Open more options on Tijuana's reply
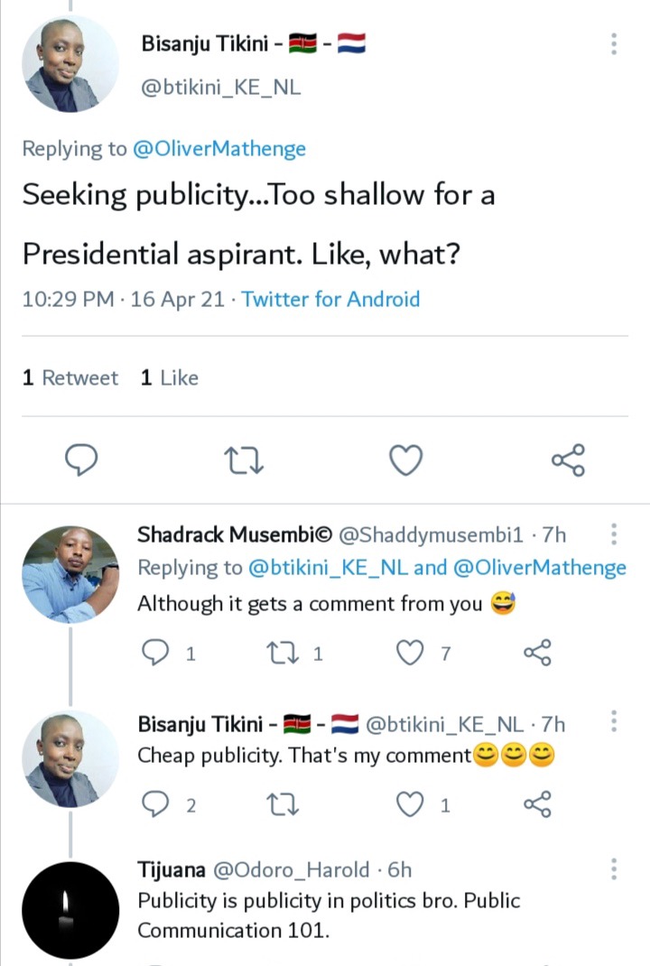The image size is (650, 966). coord(614,868)
